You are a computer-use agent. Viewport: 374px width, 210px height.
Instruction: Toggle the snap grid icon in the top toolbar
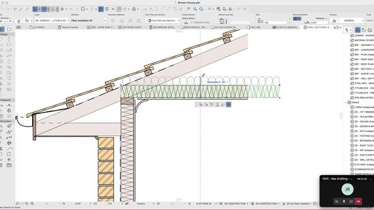62,9
